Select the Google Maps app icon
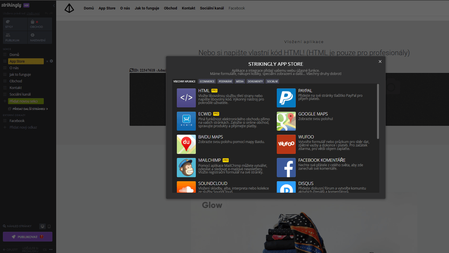 (286, 121)
